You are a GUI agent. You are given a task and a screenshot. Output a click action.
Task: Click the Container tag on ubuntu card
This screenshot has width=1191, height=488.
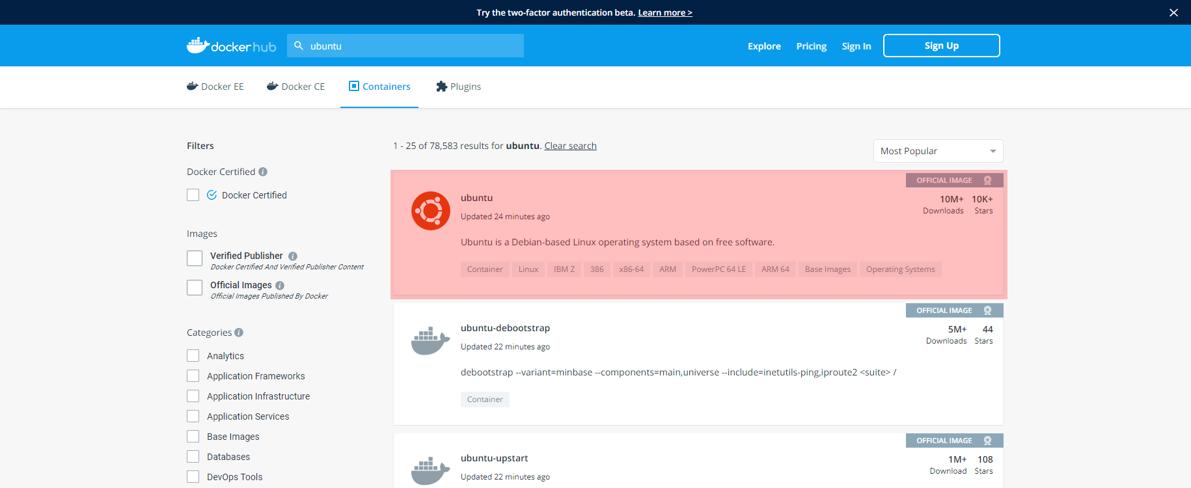(485, 269)
